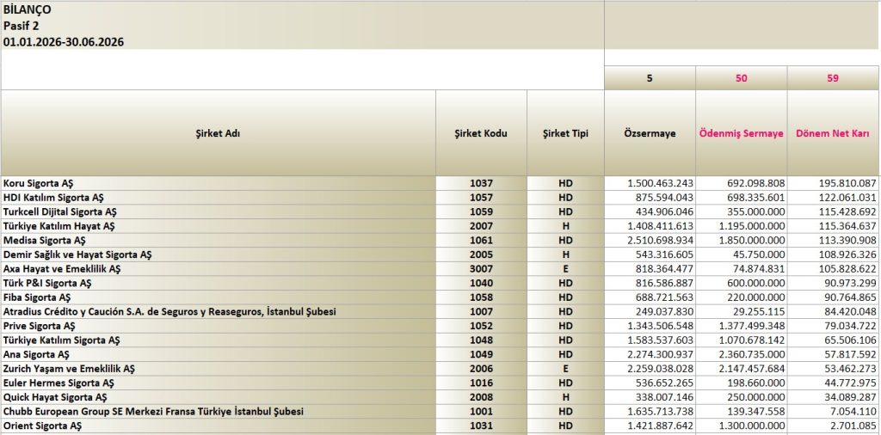
Task: Click Özsermaye value 1.500.463.243
Action: point(650,183)
